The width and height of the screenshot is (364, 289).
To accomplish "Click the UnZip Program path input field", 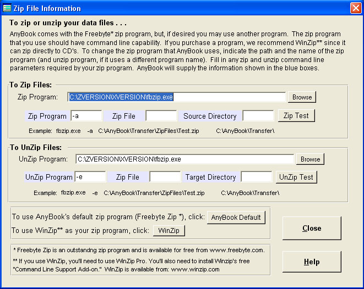I will click(x=184, y=159).
